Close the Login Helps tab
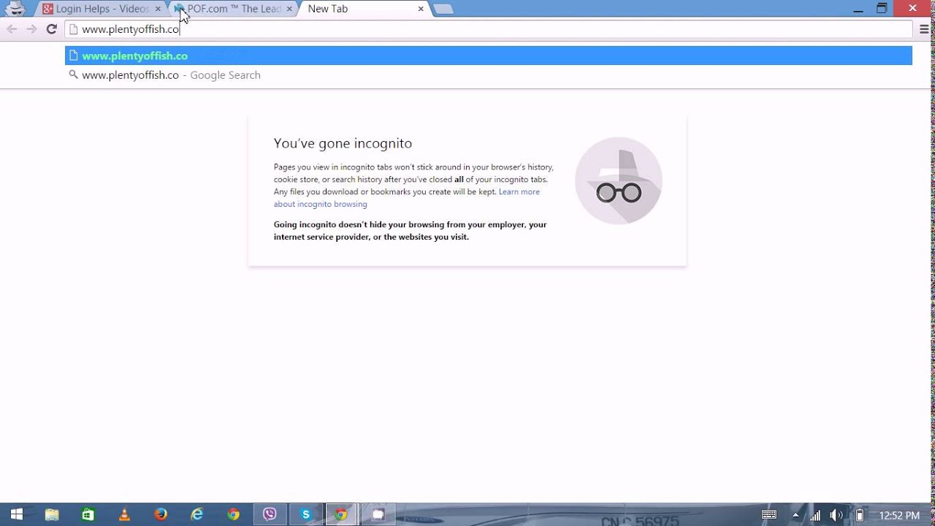The height and width of the screenshot is (526, 935). (158, 9)
